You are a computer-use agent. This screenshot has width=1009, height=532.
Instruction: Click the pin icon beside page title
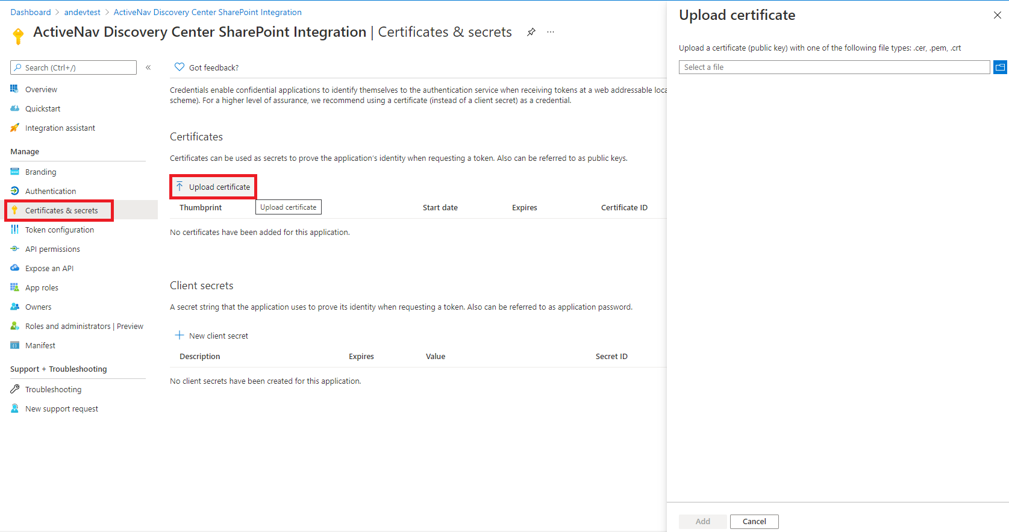531,33
